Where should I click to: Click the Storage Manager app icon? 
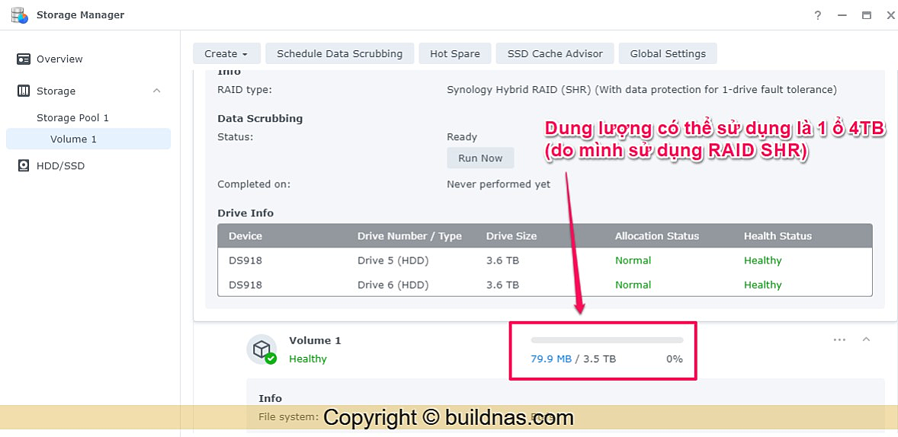(x=20, y=15)
